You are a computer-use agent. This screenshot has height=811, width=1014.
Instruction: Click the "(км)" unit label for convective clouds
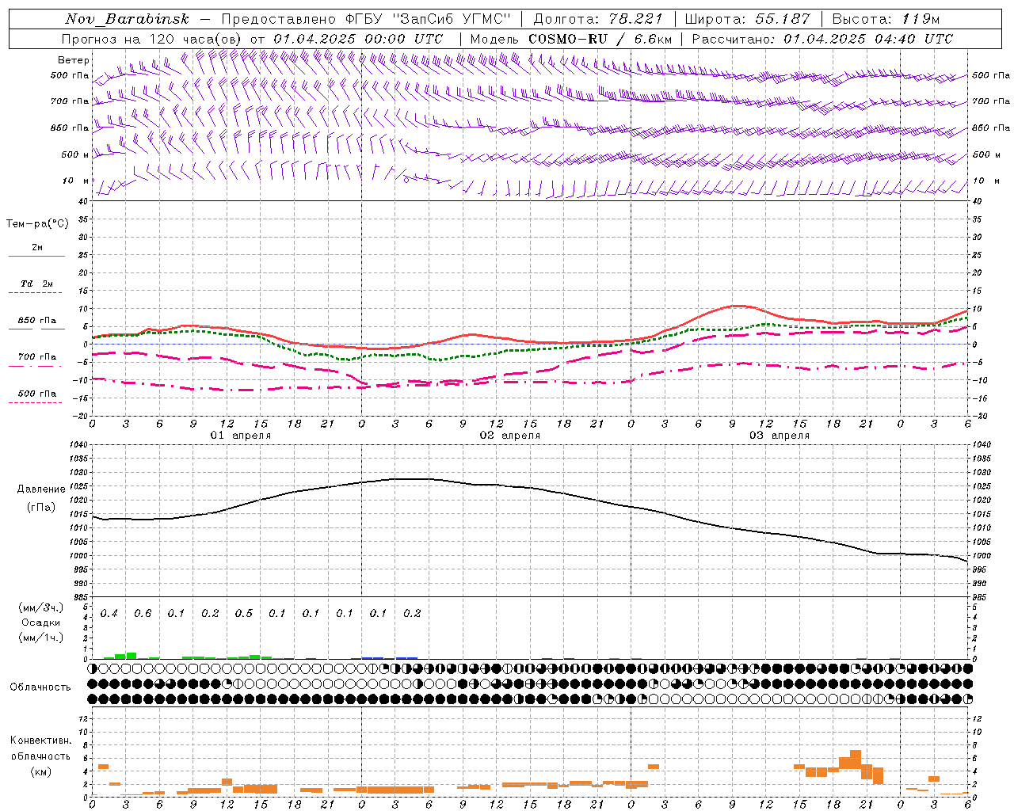(41, 771)
